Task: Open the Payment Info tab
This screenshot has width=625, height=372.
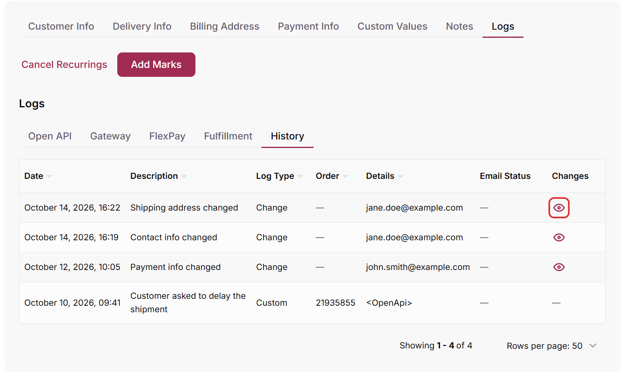Action: 308,26
